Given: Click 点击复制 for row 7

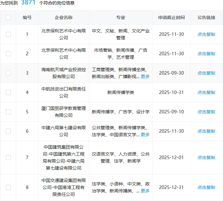Looking at the screenshot, I should click(x=206, y=157).
